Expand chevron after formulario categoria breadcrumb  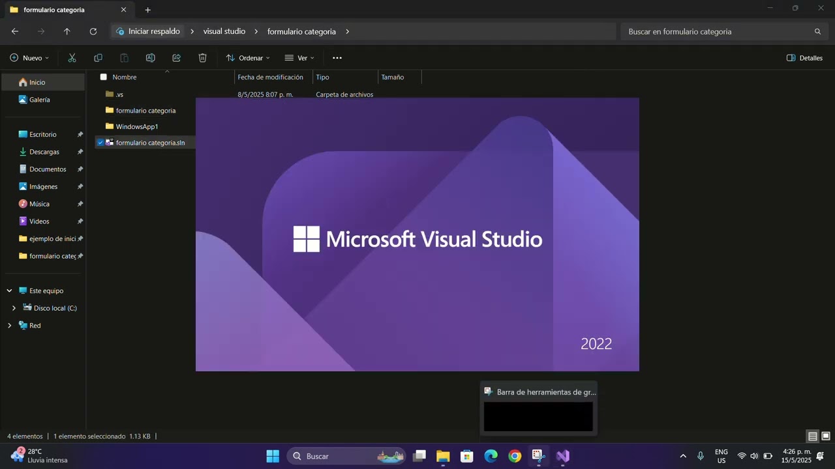[348, 31]
